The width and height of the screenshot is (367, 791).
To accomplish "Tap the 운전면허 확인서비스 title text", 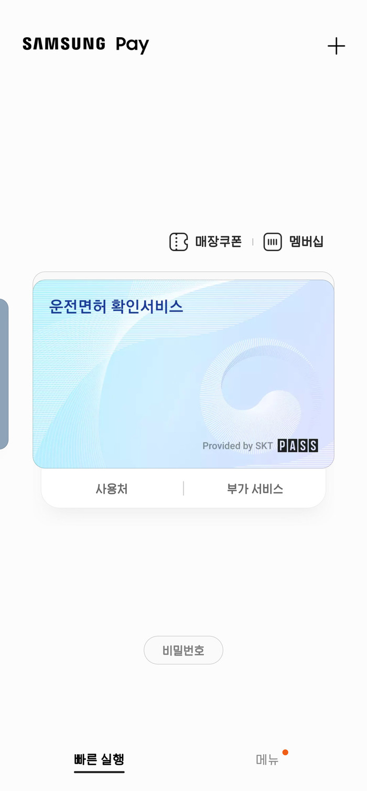I will (116, 306).
